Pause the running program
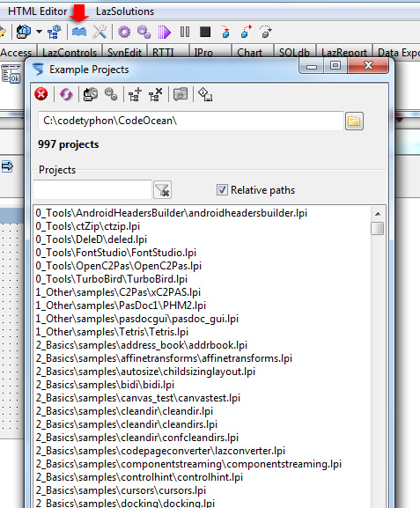The width and height of the screenshot is (420, 508). pos(185,32)
